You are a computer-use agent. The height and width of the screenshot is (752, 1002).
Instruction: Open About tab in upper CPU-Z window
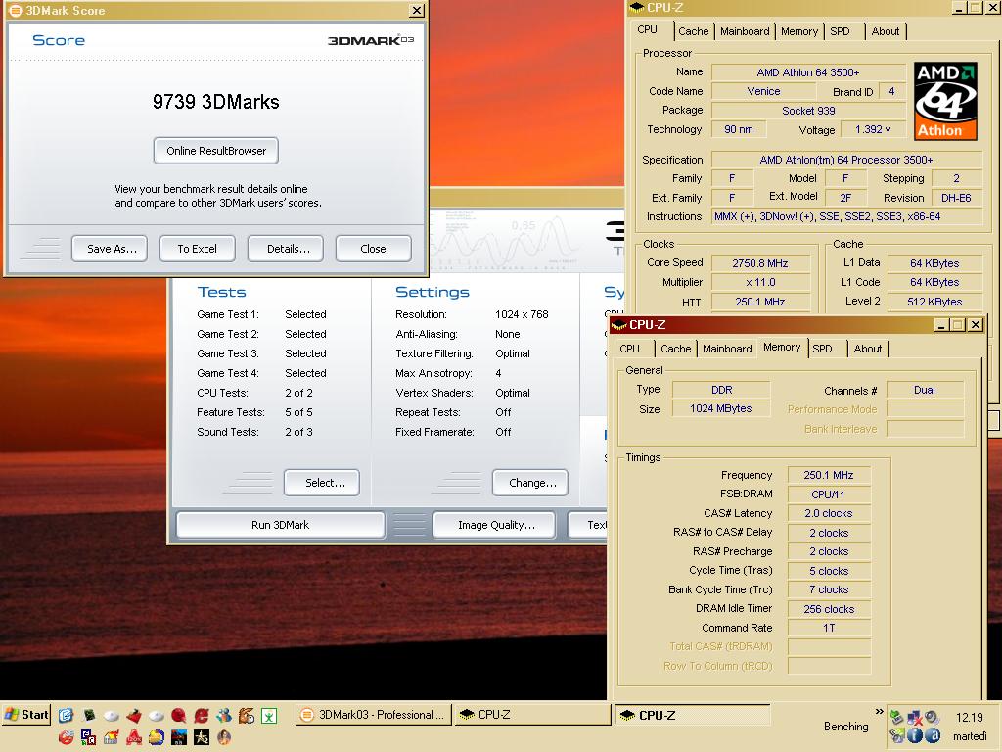(x=885, y=31)
